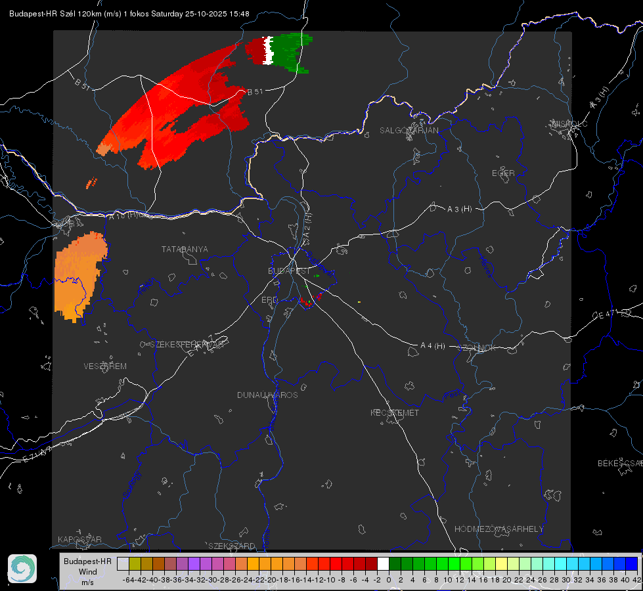Click the BUDAPEST city label

coord(289,271)
